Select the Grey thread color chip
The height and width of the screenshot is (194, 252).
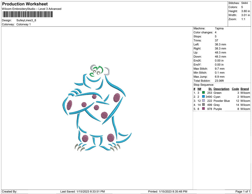point(203,105)
